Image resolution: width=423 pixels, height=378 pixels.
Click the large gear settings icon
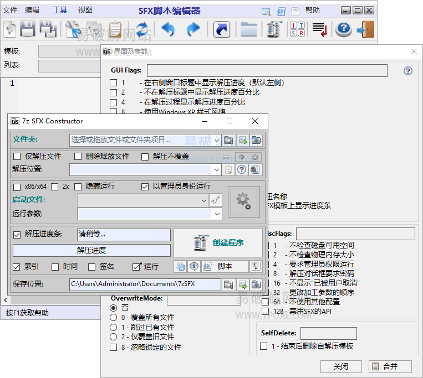coord(243,201)
